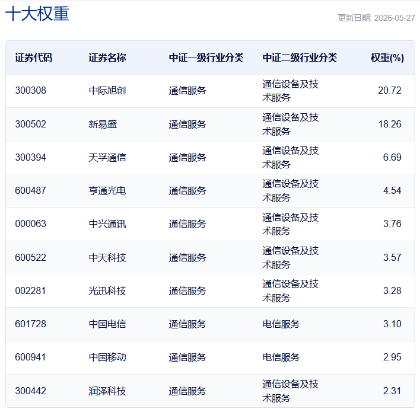Screen dimensions: 420x412
Task: Select security code 600941
Action: (30, 357)
